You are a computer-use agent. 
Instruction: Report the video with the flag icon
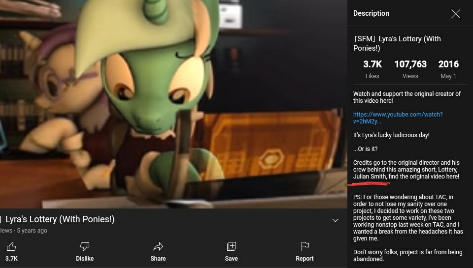click(x=304, y=246)
